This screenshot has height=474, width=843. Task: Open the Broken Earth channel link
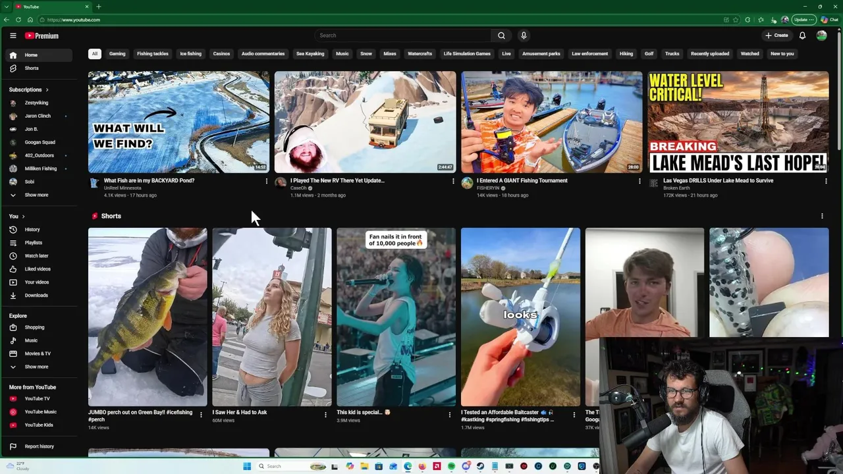676,188
